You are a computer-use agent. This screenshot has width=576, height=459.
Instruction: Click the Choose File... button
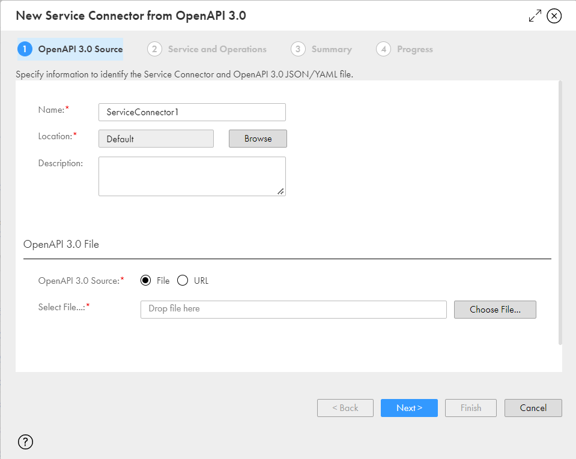(x=495, y=310)
